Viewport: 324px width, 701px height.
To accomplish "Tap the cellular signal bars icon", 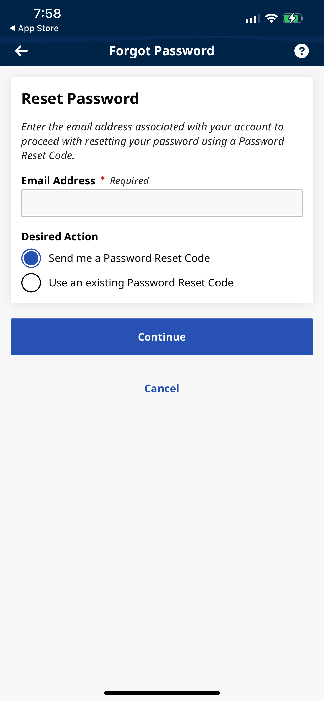I will [x=252, y=18].
